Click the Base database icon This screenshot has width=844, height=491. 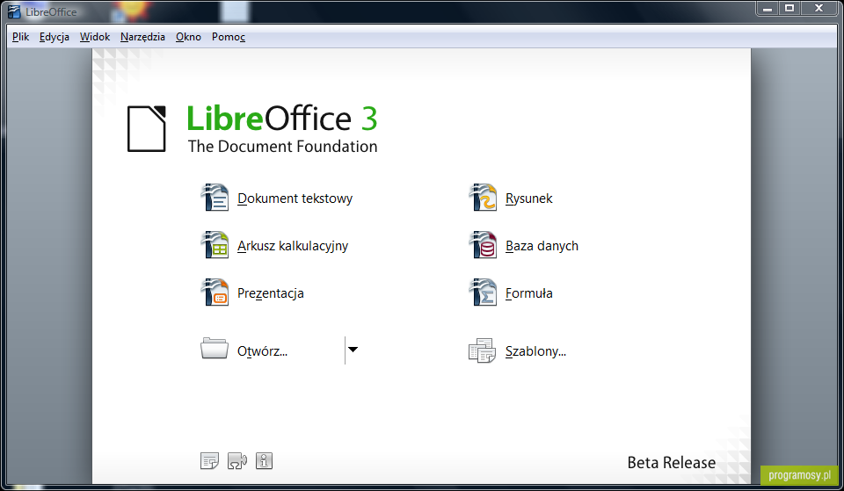483,245
